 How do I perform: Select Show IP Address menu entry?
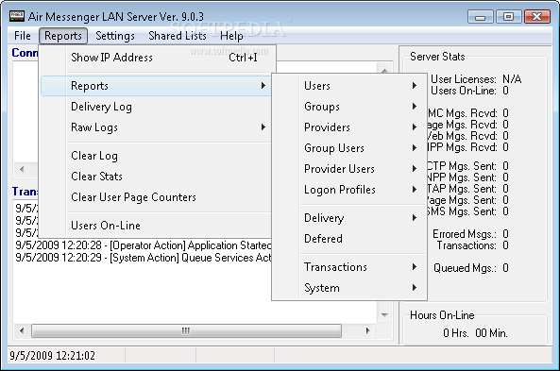[x=157, y=58]
